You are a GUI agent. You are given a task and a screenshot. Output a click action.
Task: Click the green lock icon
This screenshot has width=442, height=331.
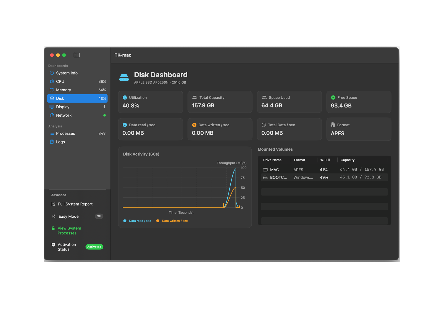pos(53,228)
